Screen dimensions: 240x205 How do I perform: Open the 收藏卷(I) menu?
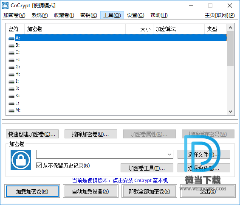click(64, 15)
